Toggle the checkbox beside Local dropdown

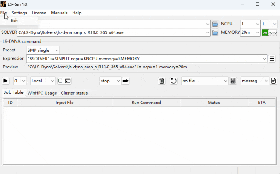tap(60, 81)
